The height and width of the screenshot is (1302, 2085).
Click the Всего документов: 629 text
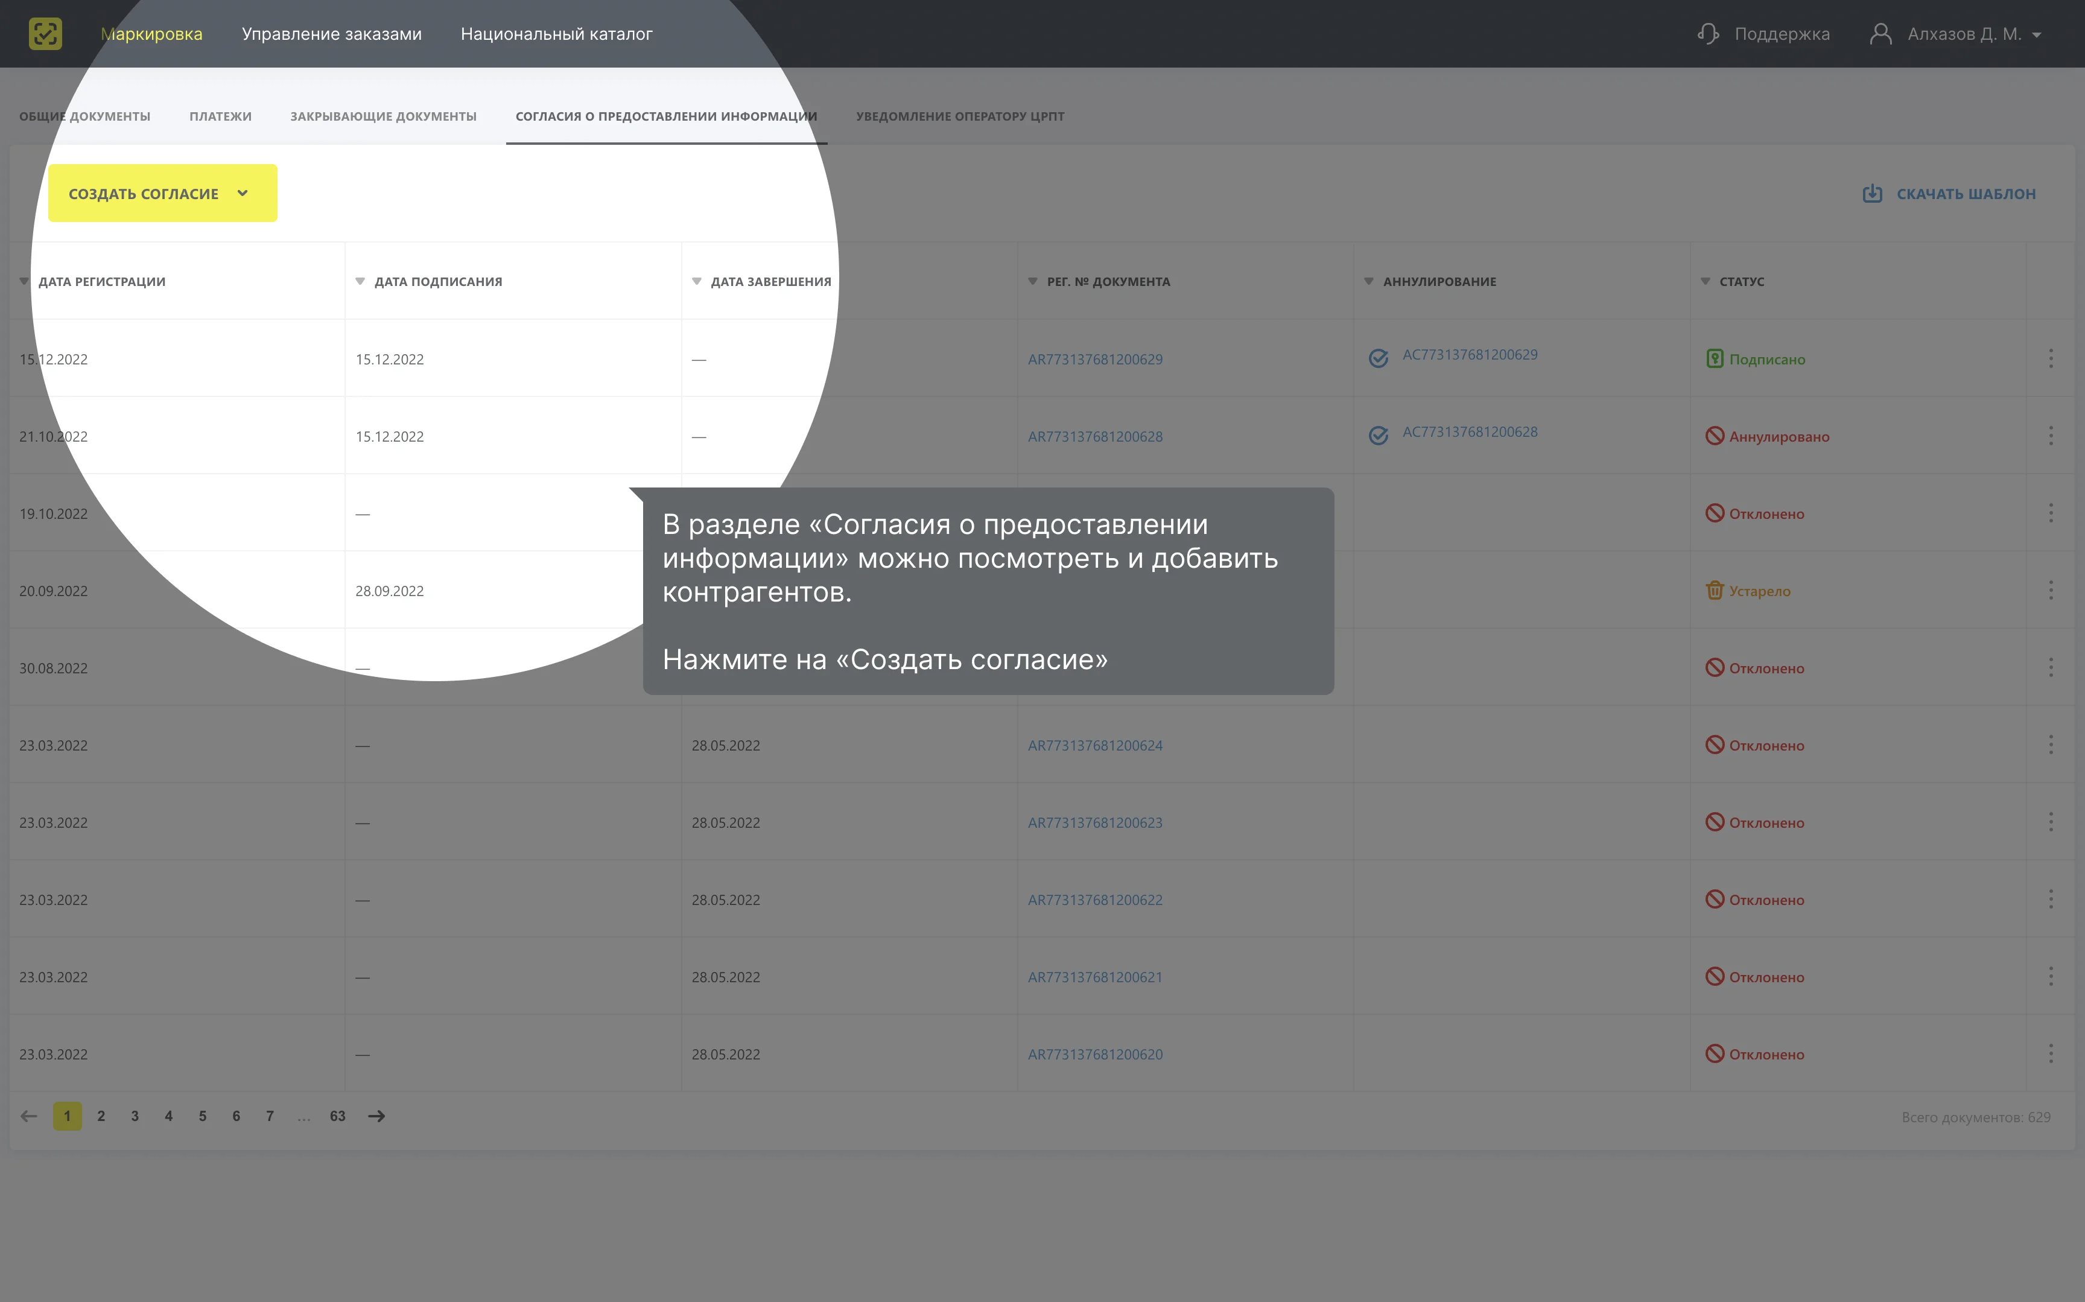(x=1976, y=1117)
